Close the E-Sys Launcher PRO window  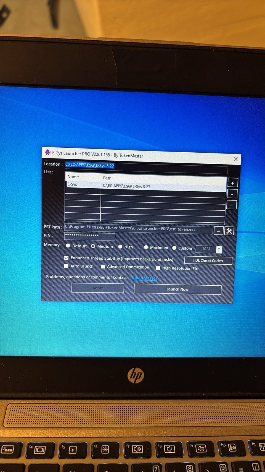tap(235, 159)
